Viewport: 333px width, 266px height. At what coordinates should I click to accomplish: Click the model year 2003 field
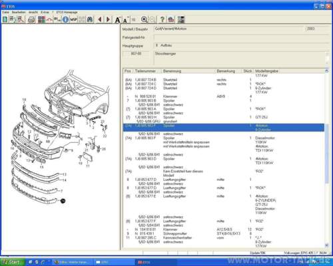tap(318, 29)
